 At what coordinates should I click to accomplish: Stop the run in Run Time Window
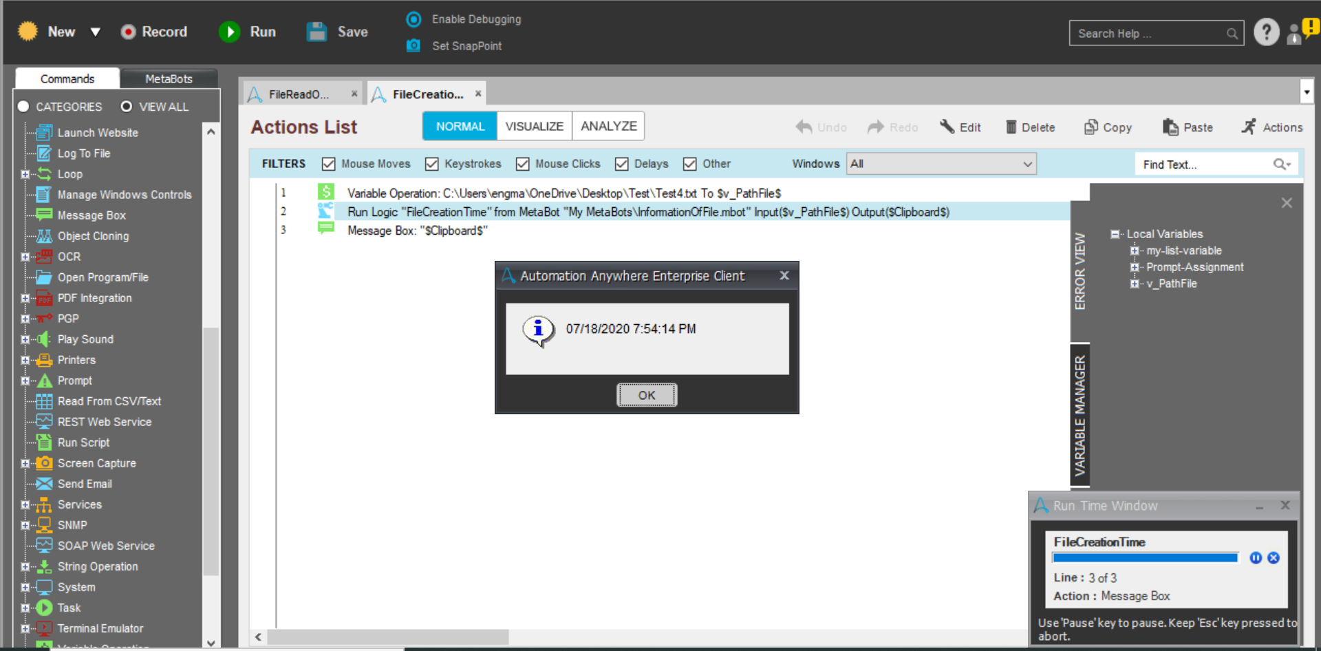pos(1274,558)
